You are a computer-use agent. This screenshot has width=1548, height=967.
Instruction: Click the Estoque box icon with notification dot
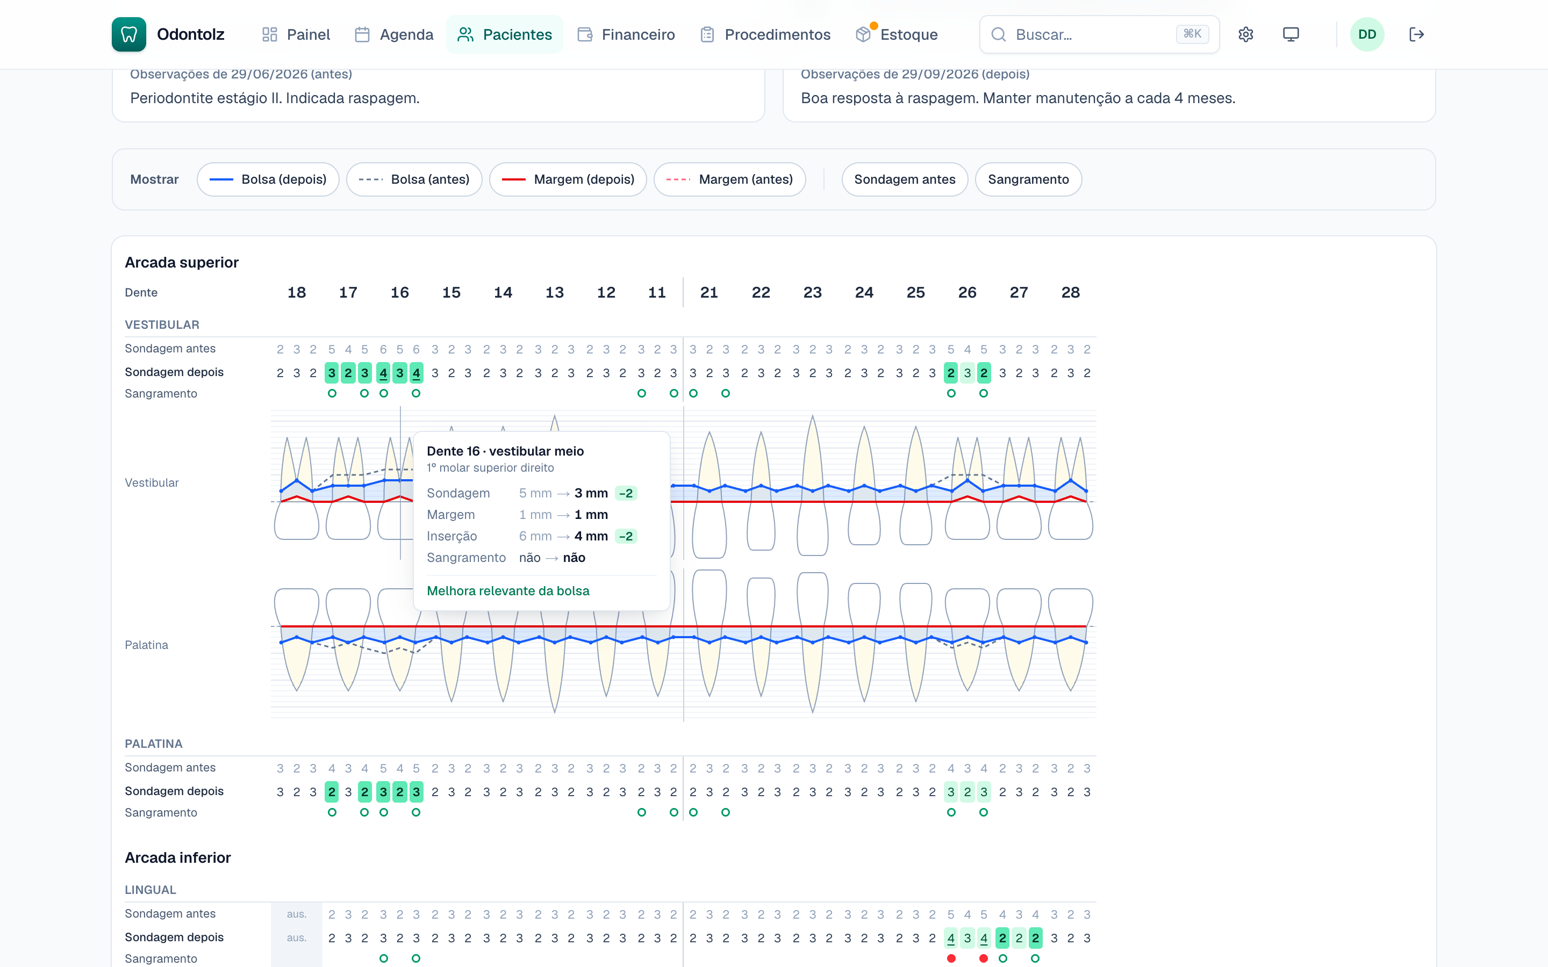[864, 34]
